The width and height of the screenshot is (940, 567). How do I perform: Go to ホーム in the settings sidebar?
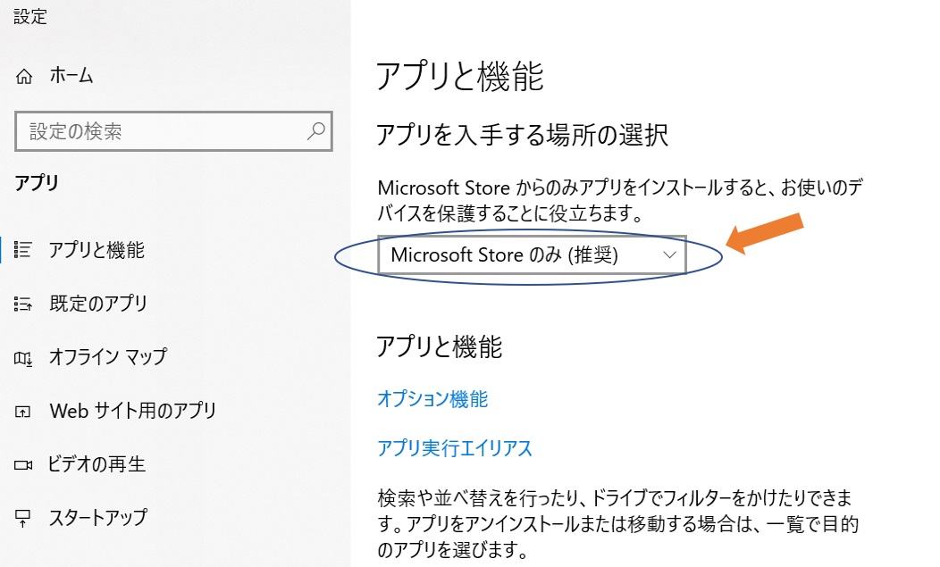click(71, 77)
